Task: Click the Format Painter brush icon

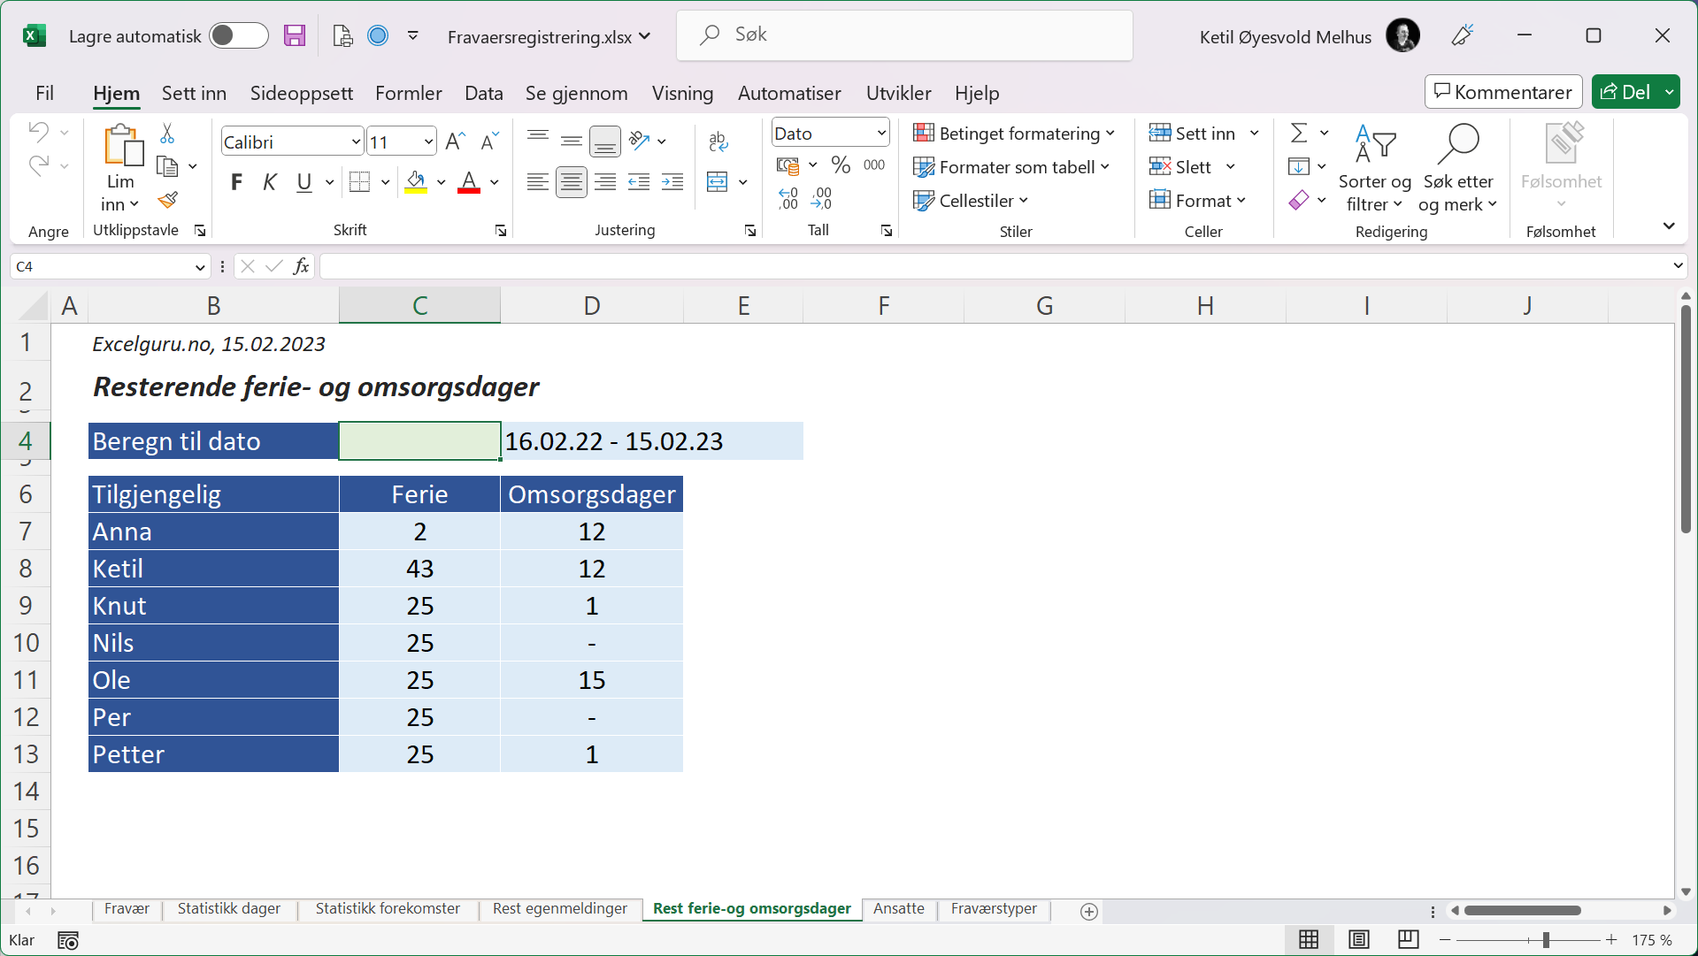Action: (x=167, y=201)
